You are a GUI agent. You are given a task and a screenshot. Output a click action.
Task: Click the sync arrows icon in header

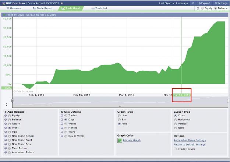point(193,3)
